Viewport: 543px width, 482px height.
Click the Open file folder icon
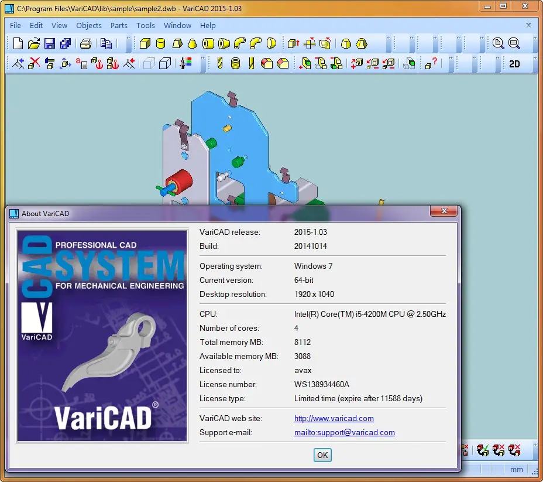tap(34, 44)
